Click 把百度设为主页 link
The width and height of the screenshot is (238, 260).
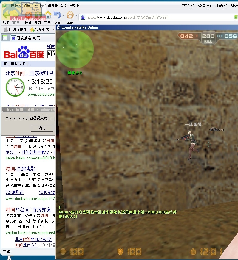16,64
